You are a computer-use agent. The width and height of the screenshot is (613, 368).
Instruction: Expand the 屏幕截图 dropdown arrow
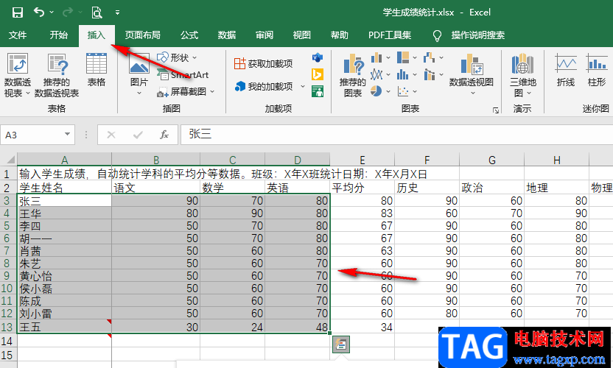click(212, 92)
